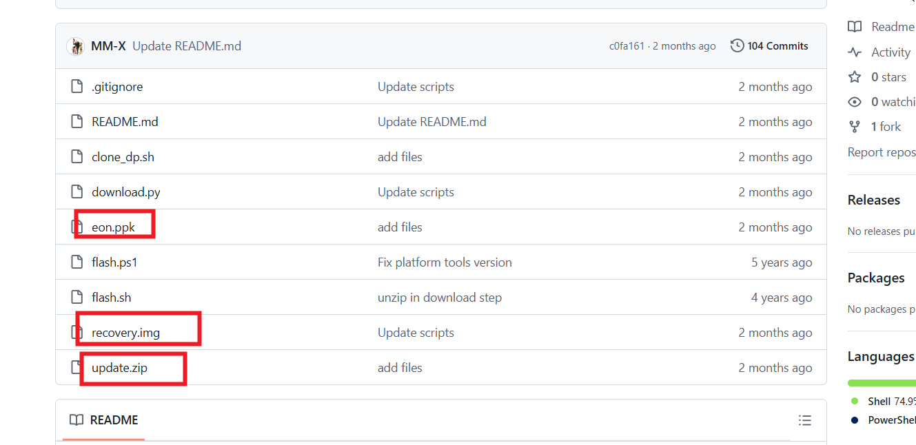Open the recovery.img file

pos(125,333)
